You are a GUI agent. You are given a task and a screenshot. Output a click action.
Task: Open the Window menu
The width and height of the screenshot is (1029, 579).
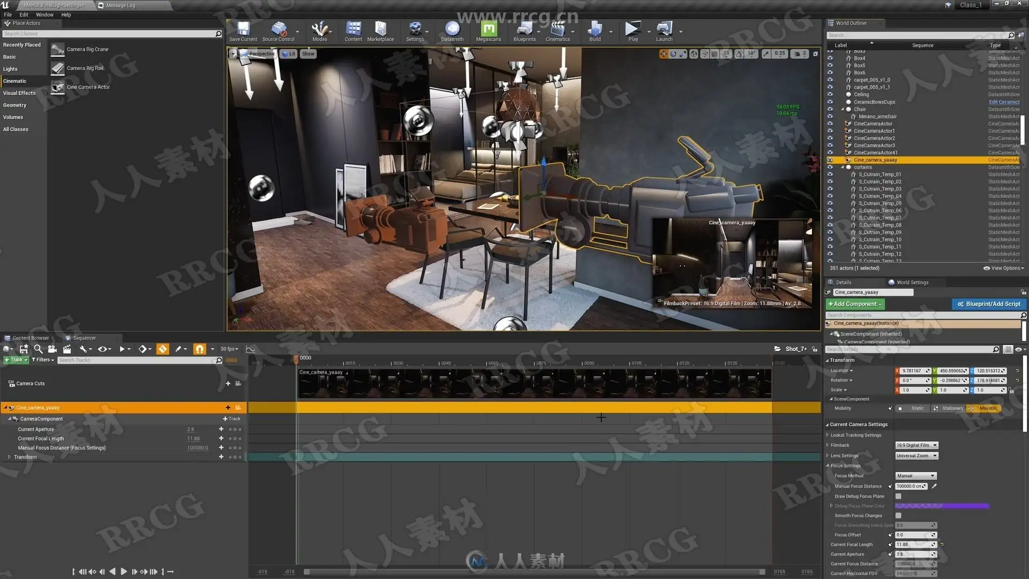[x=44, y=15]
